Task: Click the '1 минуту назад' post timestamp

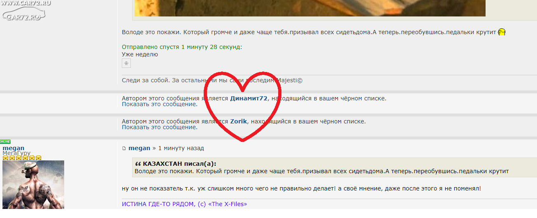Action: coord(181,148)
